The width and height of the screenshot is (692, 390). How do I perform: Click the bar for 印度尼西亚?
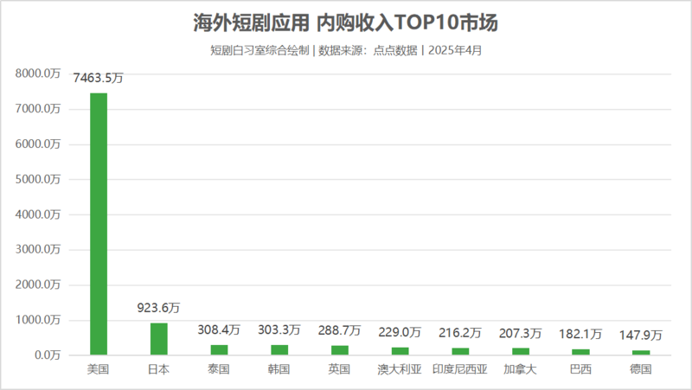(459, 351)
